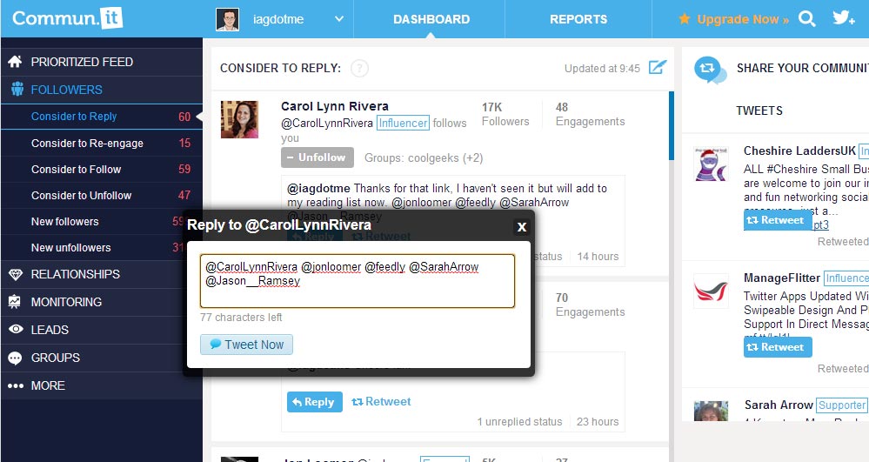Image resolution: width=869 pixels, height=462 pixels.
Task: Click inside the reply text box
Action: click(x=358, y=281)
